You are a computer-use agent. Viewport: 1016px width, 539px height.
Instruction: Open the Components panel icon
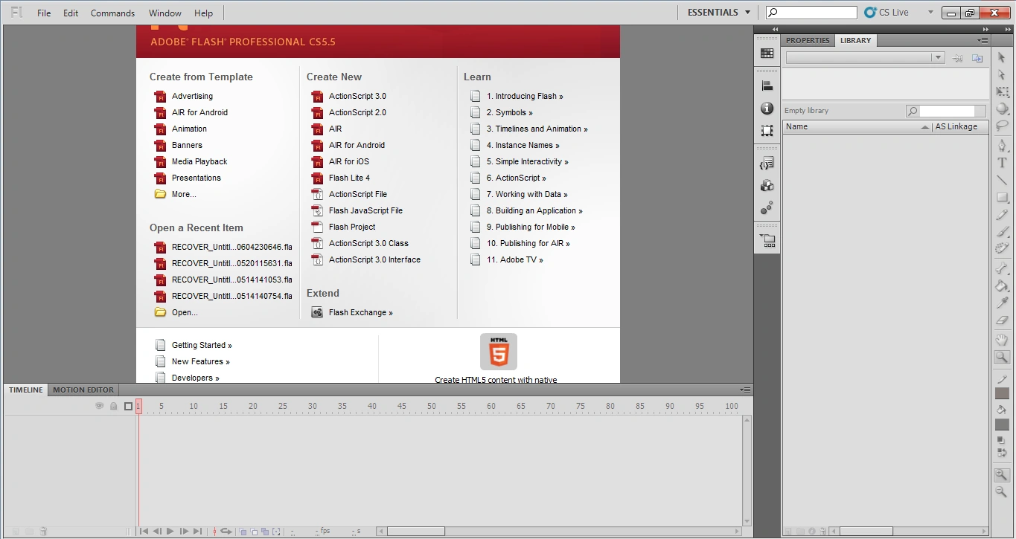[x=767, y=186]
